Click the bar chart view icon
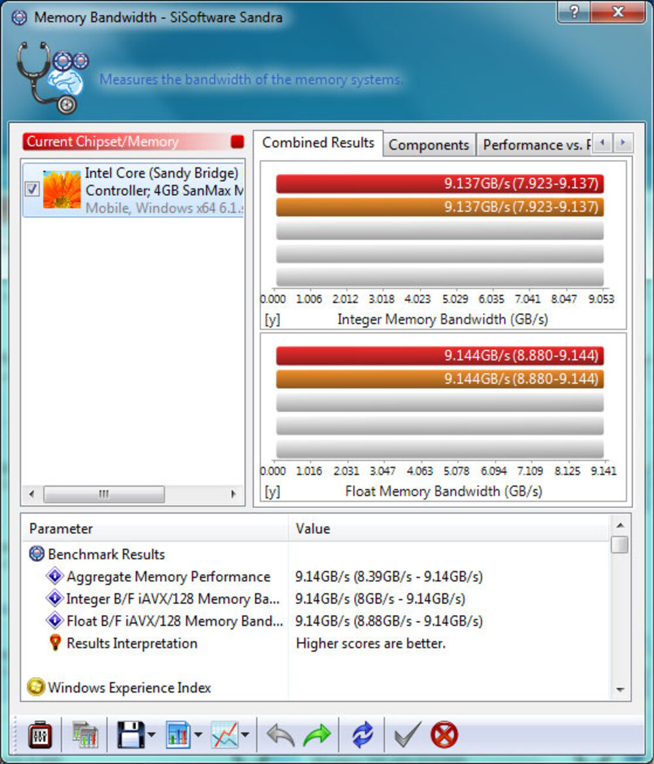The width and height of the screenshot is (654, 764). (178, 735)
